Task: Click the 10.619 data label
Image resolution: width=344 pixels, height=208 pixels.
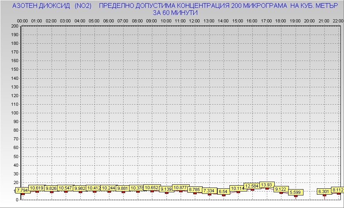Action: pos(37,188)
